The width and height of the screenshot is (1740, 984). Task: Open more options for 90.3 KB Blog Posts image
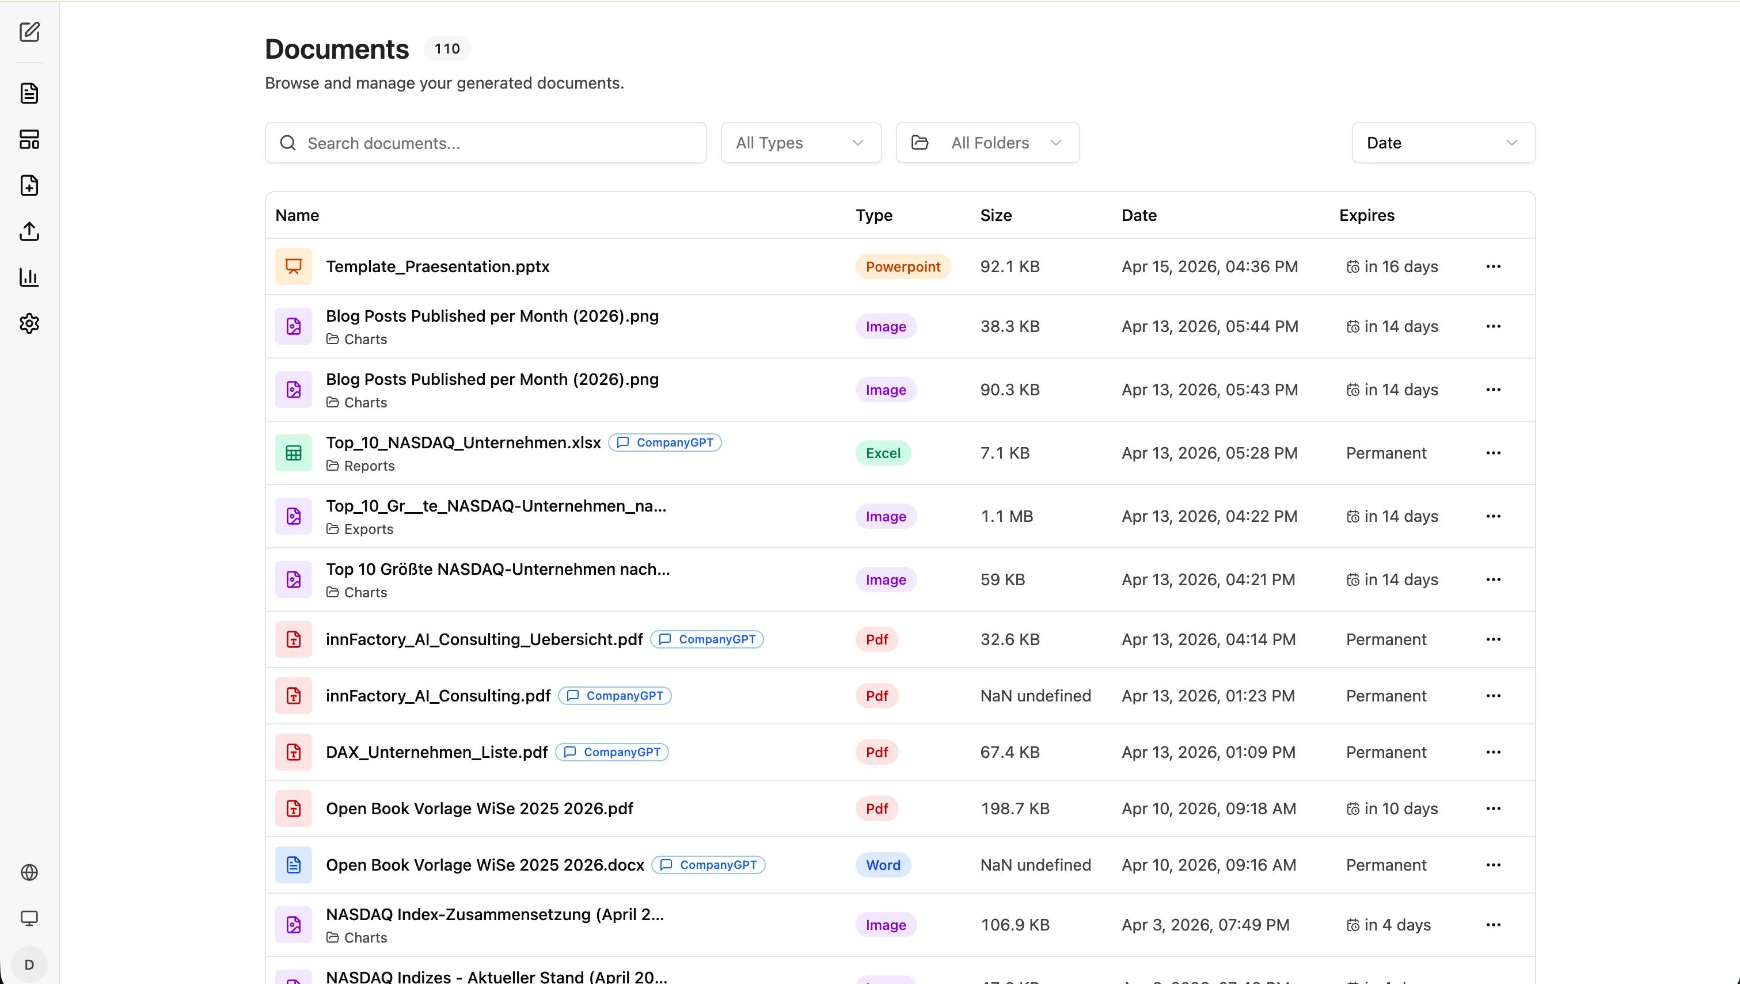point(1493,390)
